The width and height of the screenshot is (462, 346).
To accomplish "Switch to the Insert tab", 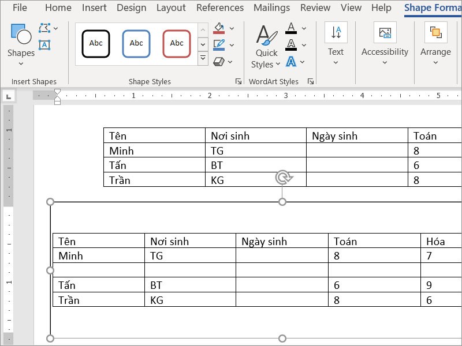I will (x=94, y=8).
